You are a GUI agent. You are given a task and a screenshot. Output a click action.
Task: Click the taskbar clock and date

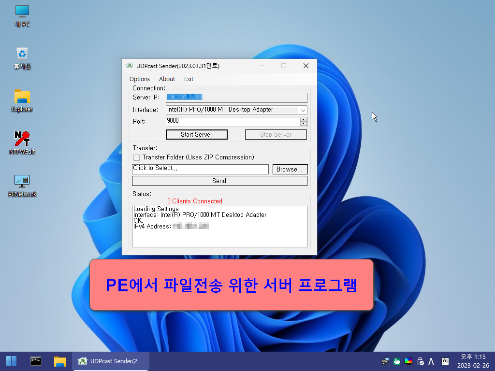[x=473, y=361]
